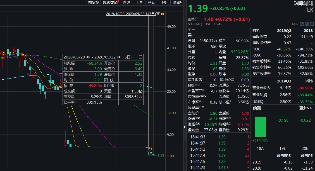
Task: Click the 天量 value 1.53亿 in popup
Action: pyautogui.click(x=137, y=91)
